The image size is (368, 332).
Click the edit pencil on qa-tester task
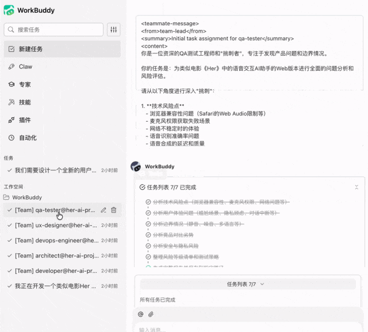[103, 210]
